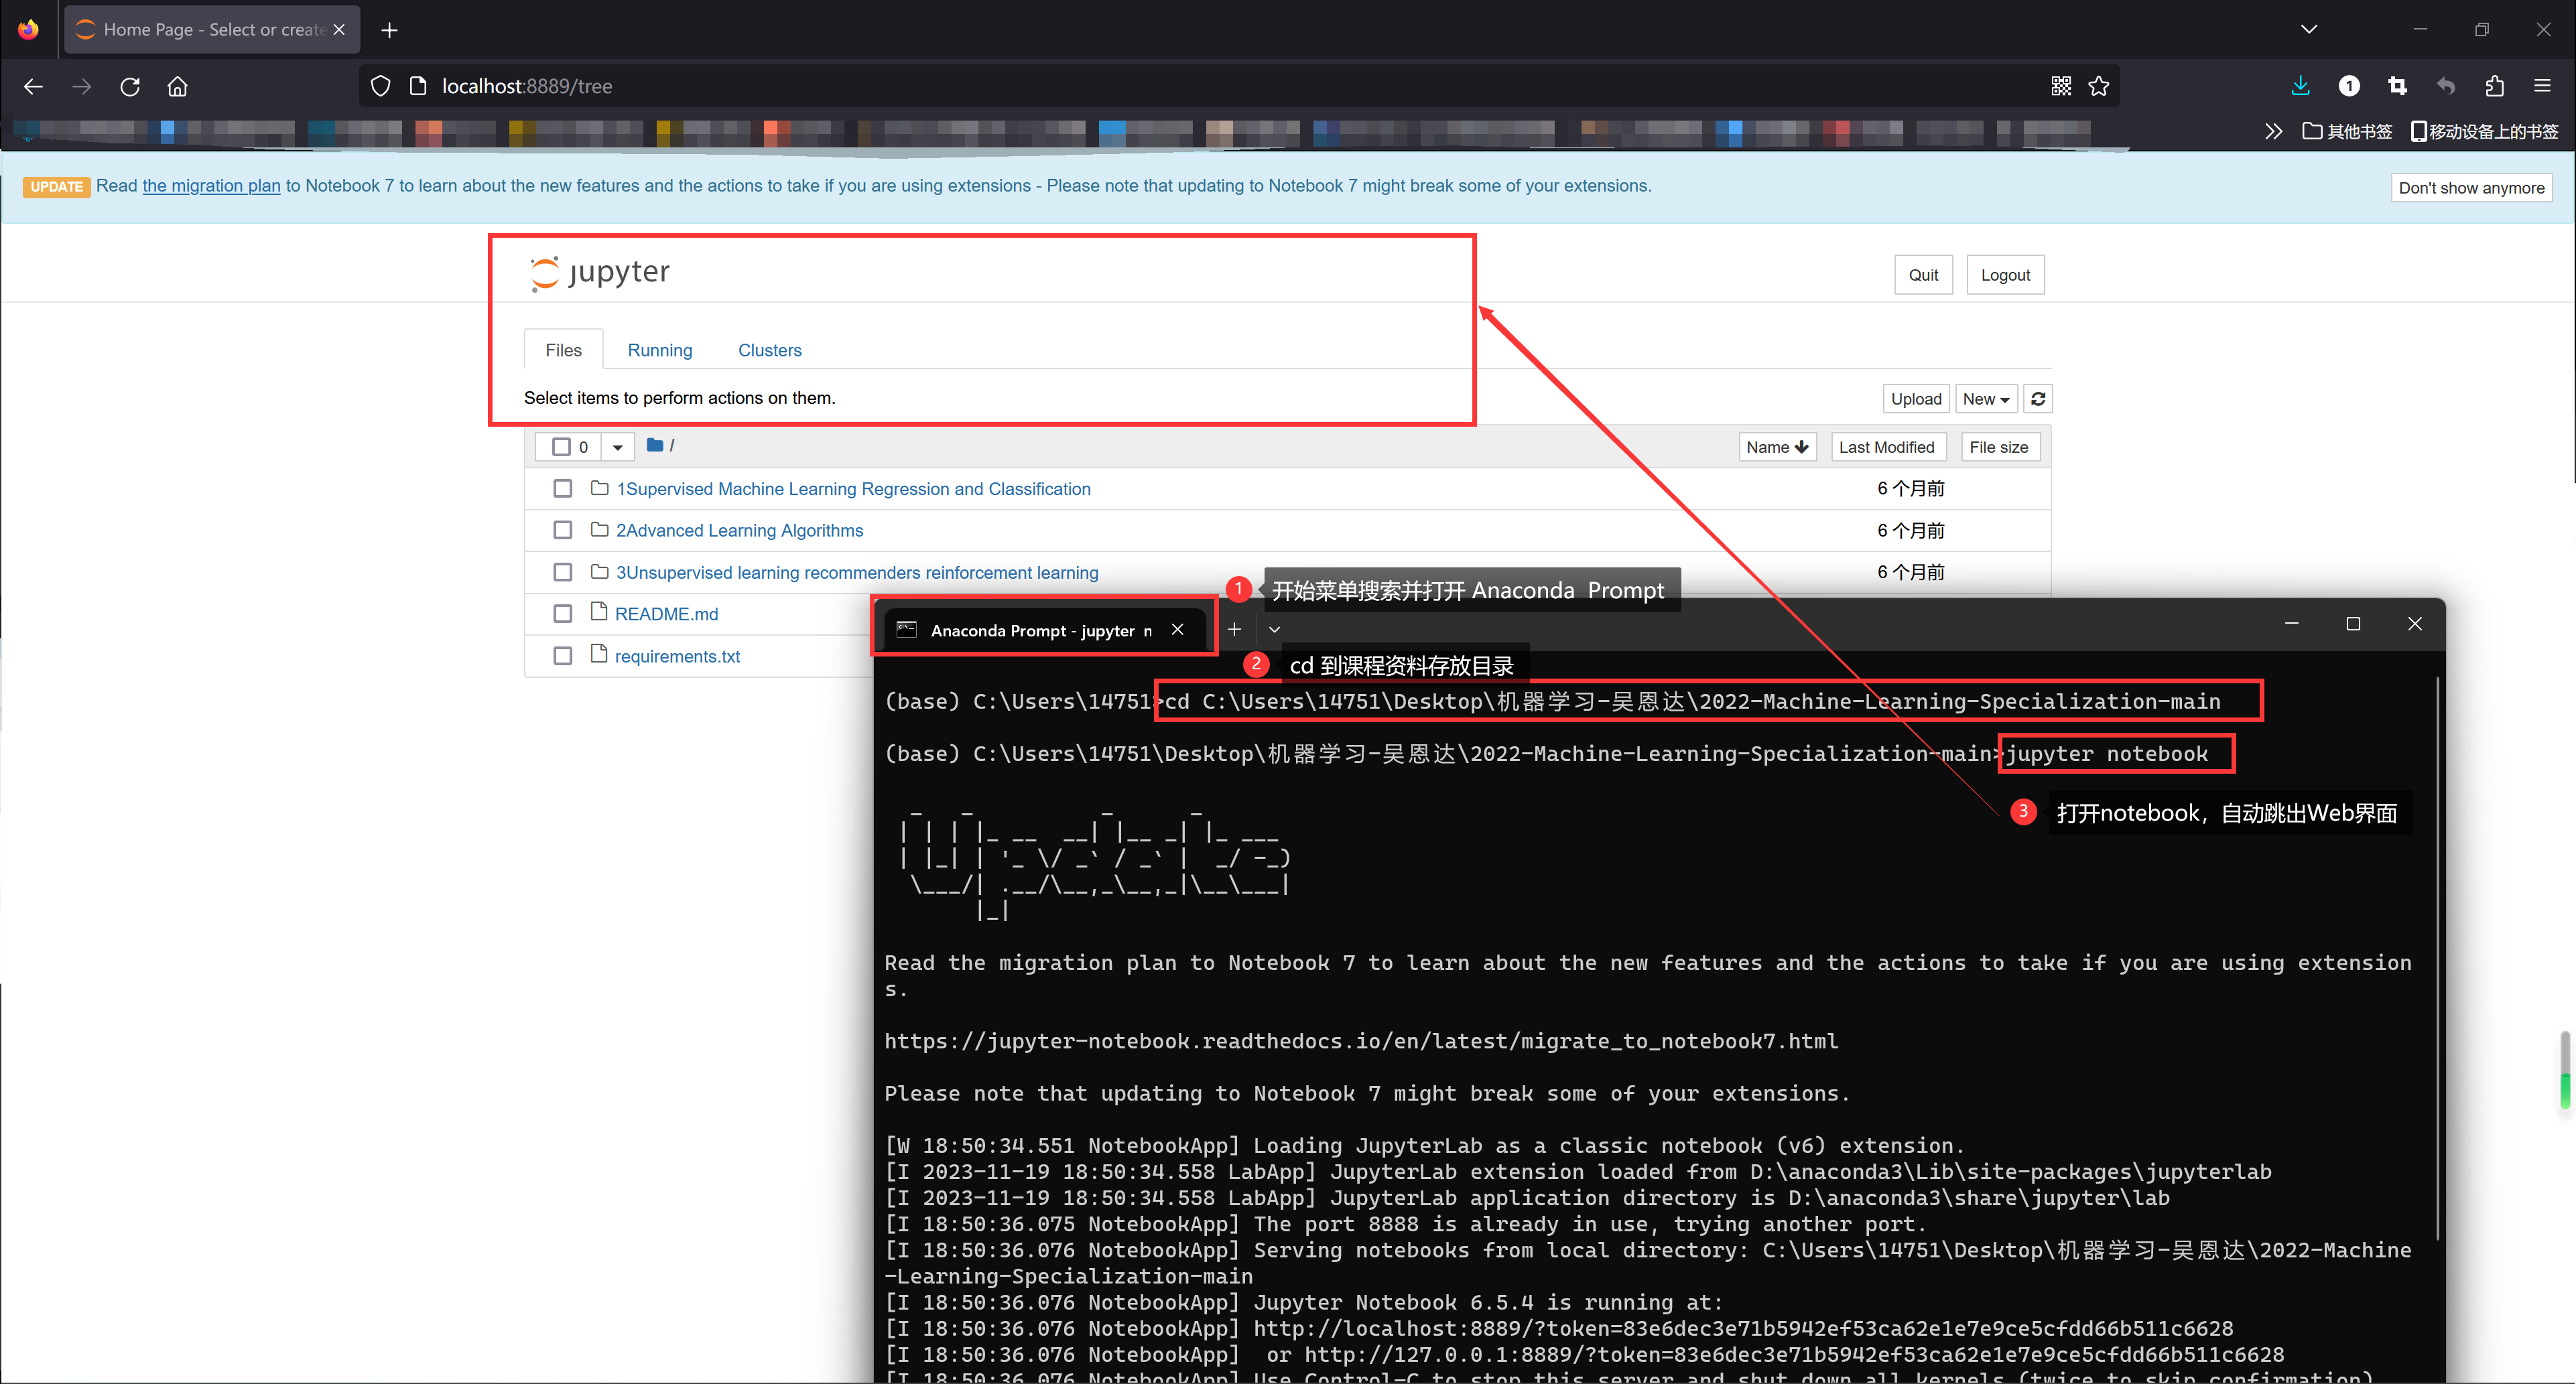Expand terminal new-tab profile chevron
The height and width of the screenshot is (1384, 2576).
click(x=1274, y=630)
